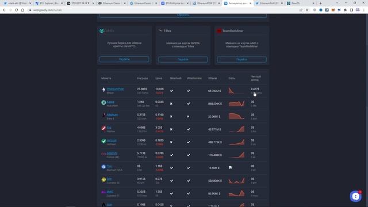Image resolution: width=368 pixels, height=207 pixels.
Task: Click the EthereumPoW coin logo
Action: click(103, 90)
